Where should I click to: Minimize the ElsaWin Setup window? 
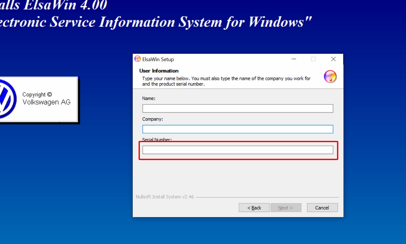coord(294,59)
